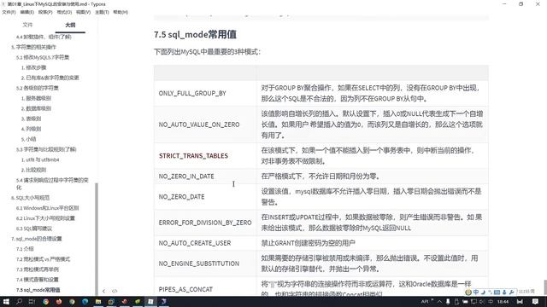Open Task View on the taskbar
547x307 pixels.
tap(32, 301)
